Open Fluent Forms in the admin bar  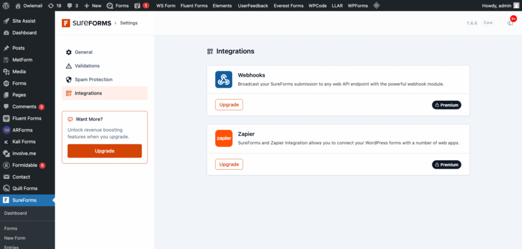[194, 6]
